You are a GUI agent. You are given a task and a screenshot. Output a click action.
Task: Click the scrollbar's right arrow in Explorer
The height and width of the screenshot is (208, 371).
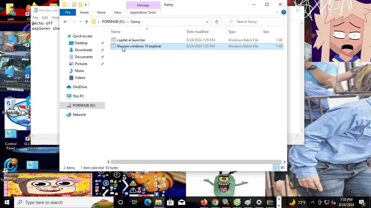tap(284, 162)
